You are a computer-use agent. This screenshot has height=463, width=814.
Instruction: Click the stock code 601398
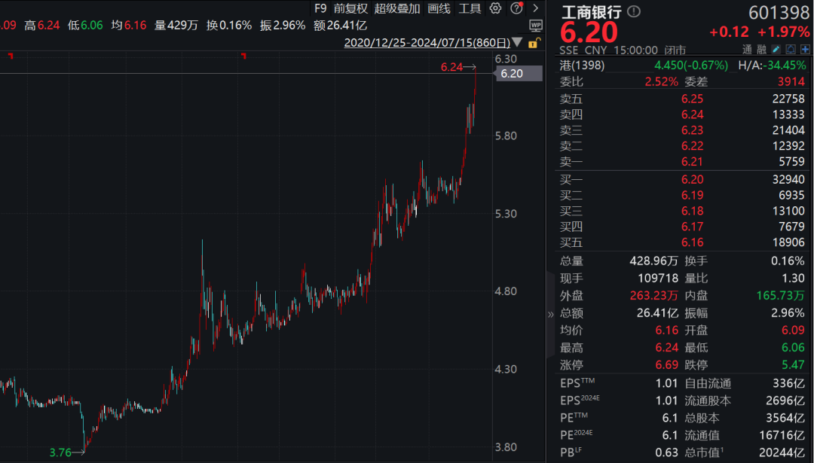pos(779,12)
